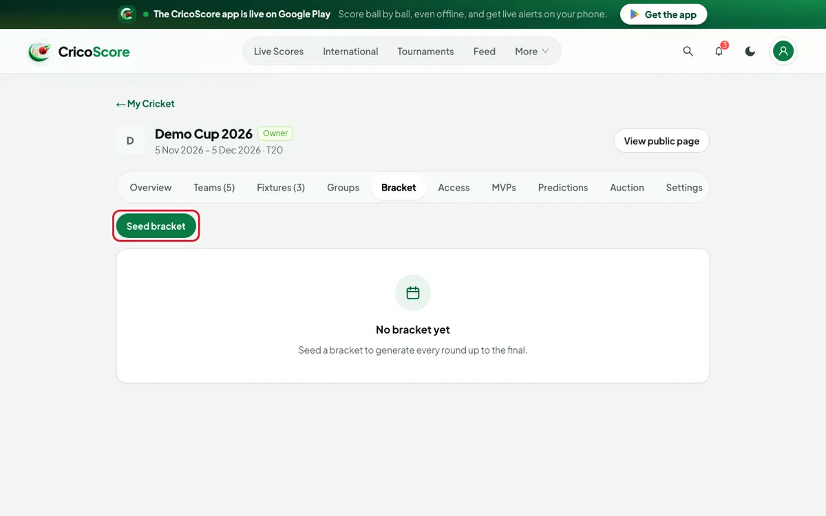This screenshot has width=826, height=516.
Task: Expand the More dropdown menu
Action: (532, 52)
